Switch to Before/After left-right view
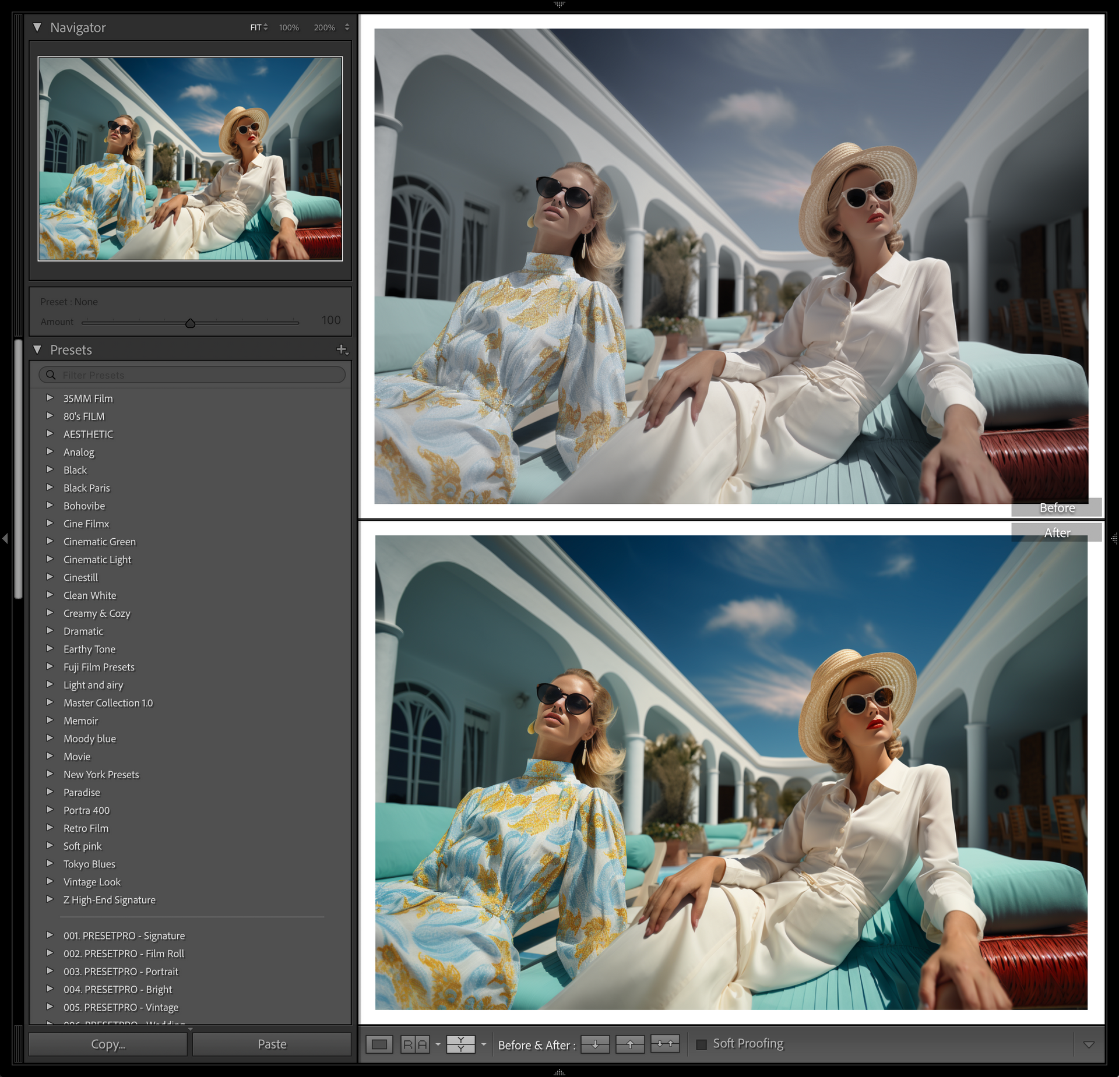Viewport: 1119px width, 1077px height. coord(414,1044)
